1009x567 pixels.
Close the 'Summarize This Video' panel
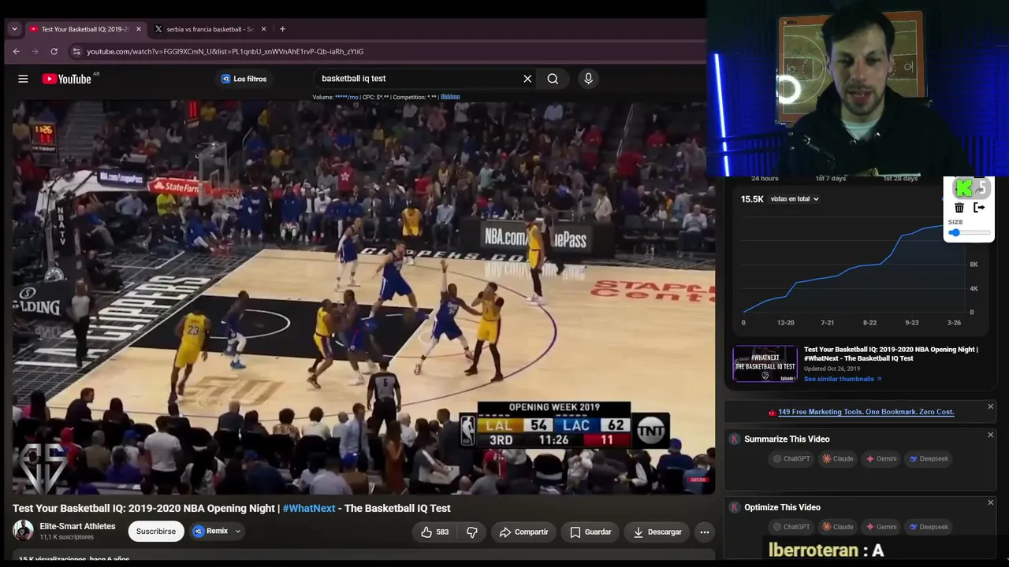point(991,435)
